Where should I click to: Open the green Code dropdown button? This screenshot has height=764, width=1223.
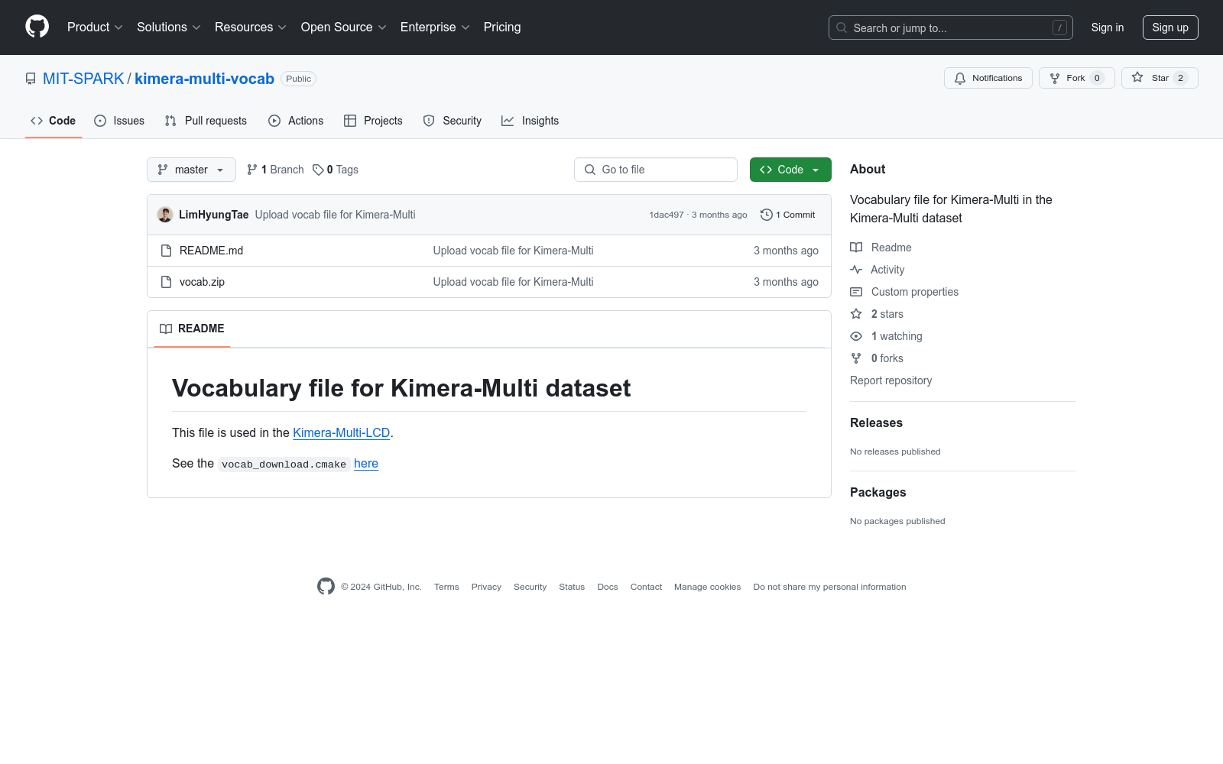point(790,170)
